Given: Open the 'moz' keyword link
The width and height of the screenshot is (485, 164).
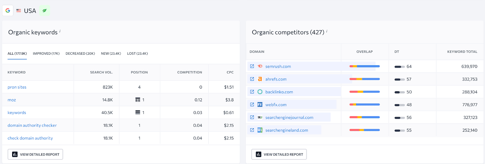Looking at the screenshot, I should pos(12,100).
